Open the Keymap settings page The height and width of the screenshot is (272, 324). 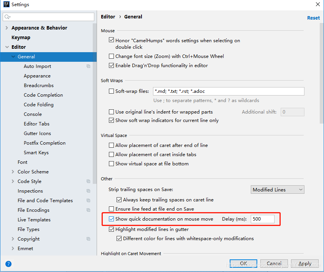pyautogui.click(x=21, y=38)
